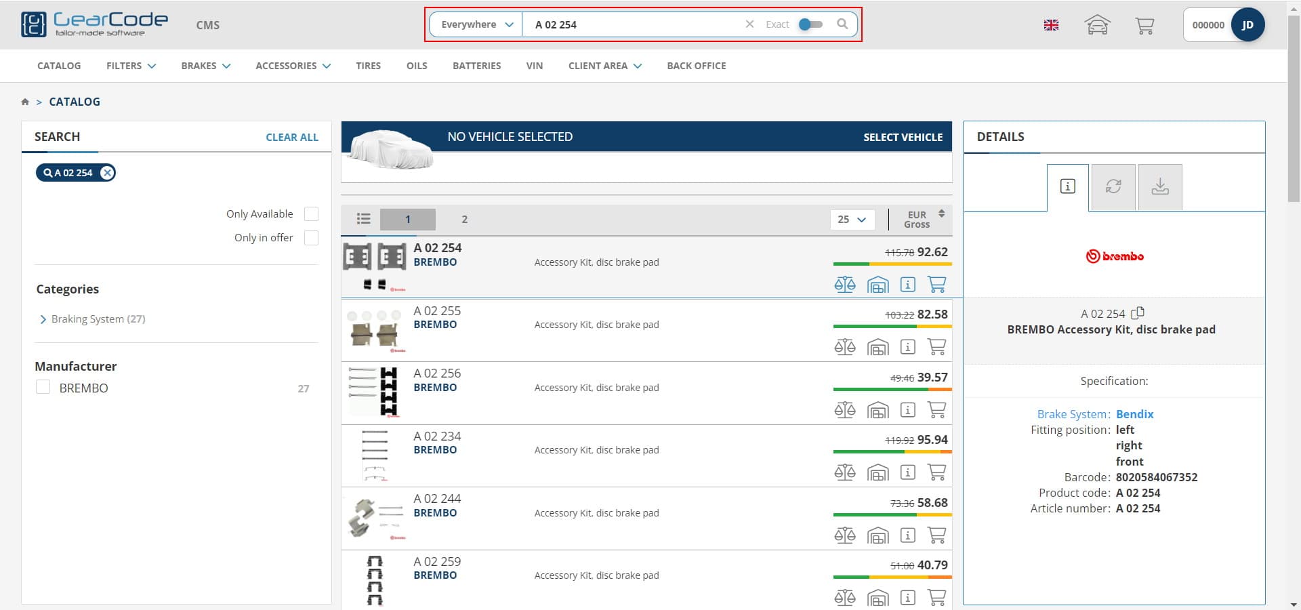
Task: Open the OILS menu item
Action: pyautogui.click(x=417, y=66)
